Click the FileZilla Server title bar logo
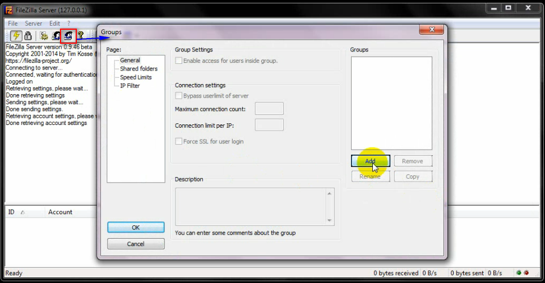Viewport: 545px width, 283px height. click(x=8, y=10)
